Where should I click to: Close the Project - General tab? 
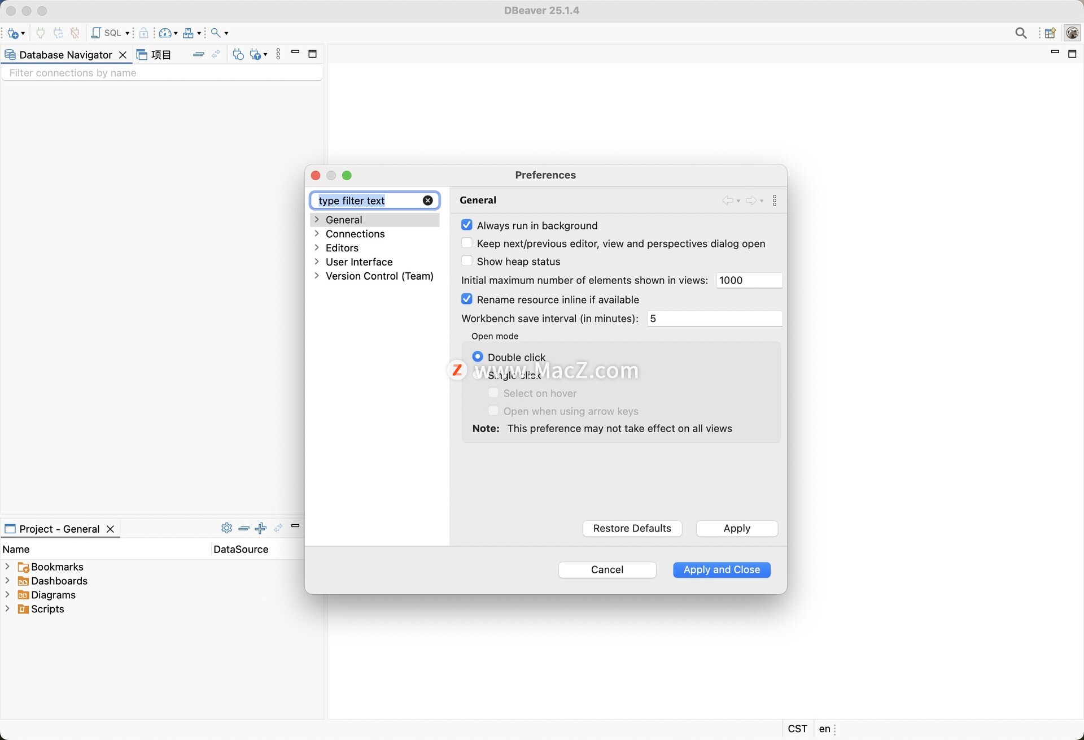coord(111,529)
